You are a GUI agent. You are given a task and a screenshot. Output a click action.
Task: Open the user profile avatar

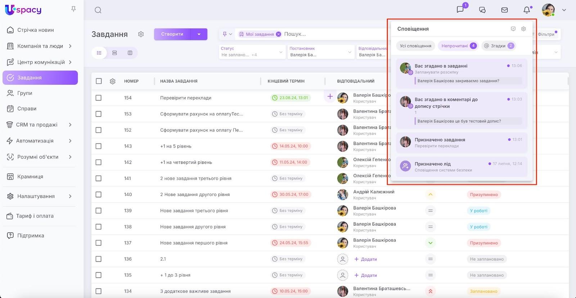click(x=548, y=10)
